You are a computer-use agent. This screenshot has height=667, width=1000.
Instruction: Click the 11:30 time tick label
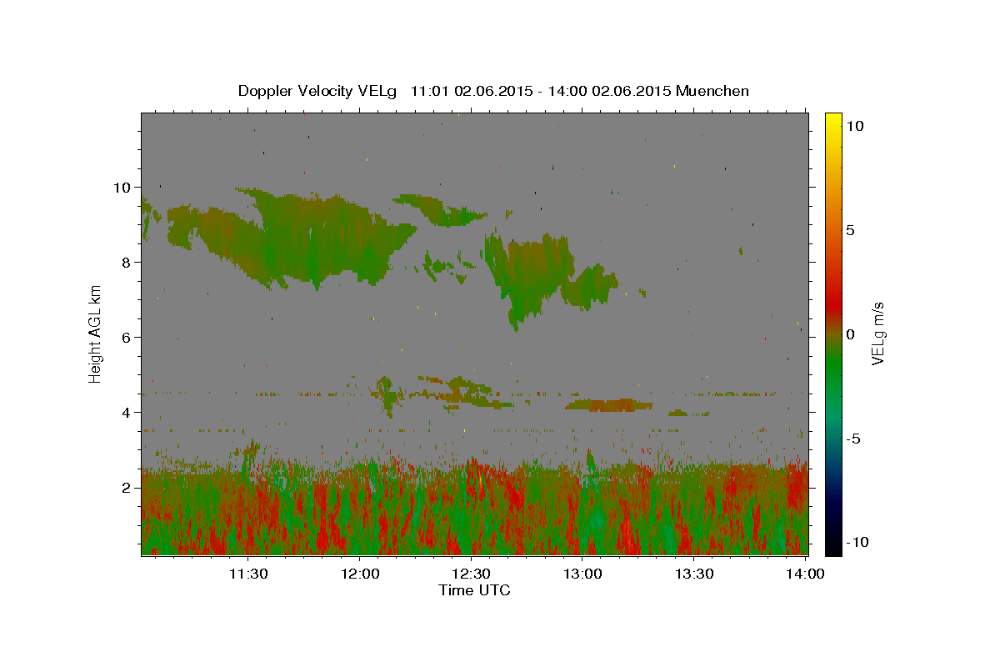click(248, 574)
